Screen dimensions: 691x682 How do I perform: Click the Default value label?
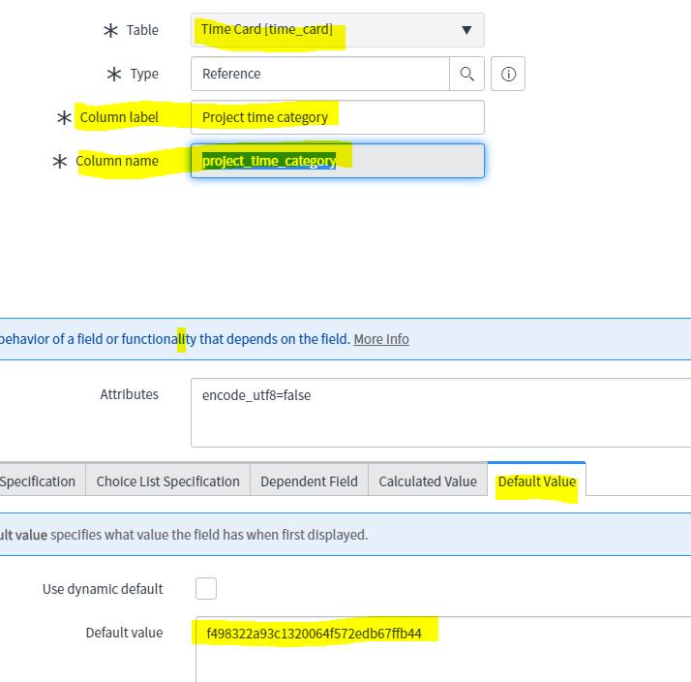pyautogui.click(x=124, y=633)
